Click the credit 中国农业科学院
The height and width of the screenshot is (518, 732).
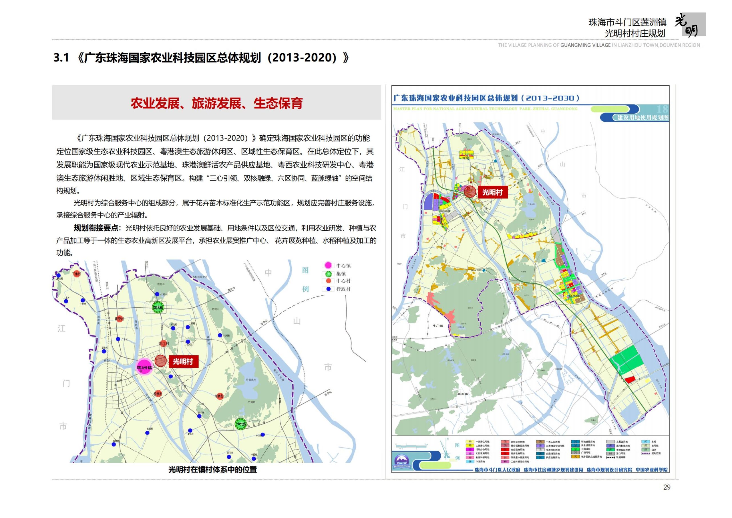(652, 470)
